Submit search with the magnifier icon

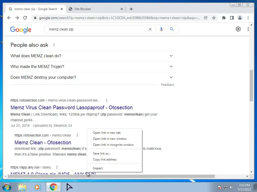[172, 29]
